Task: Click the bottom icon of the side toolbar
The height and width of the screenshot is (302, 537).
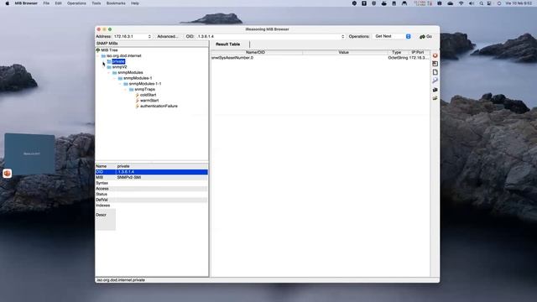Action: click(x=435, y=98)
